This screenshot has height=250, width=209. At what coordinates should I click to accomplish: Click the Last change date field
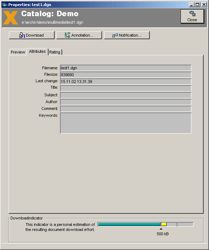pyautogui.click(x=126, y=82)
